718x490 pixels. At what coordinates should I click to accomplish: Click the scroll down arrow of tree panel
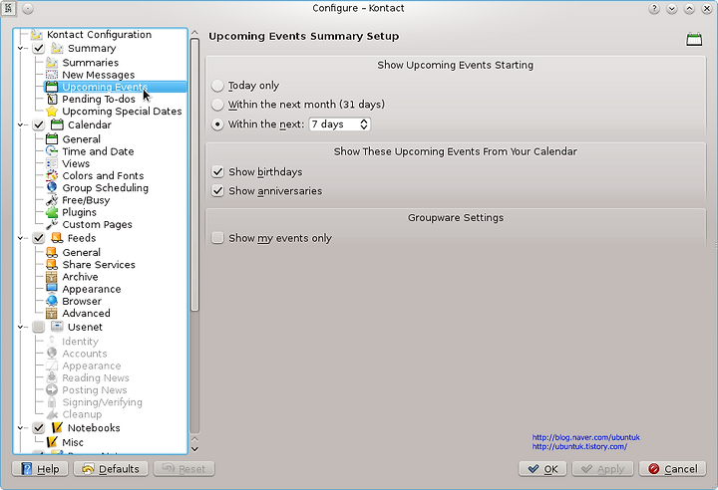click(194, 449)
